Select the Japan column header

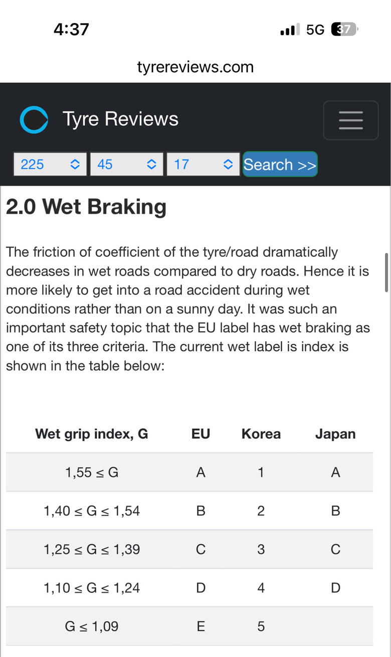click(335, 434)
